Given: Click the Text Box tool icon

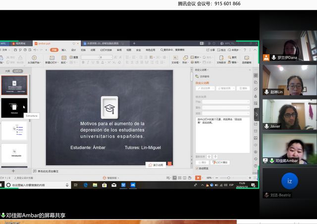Looking at the screenshot, I should (175, 57).
